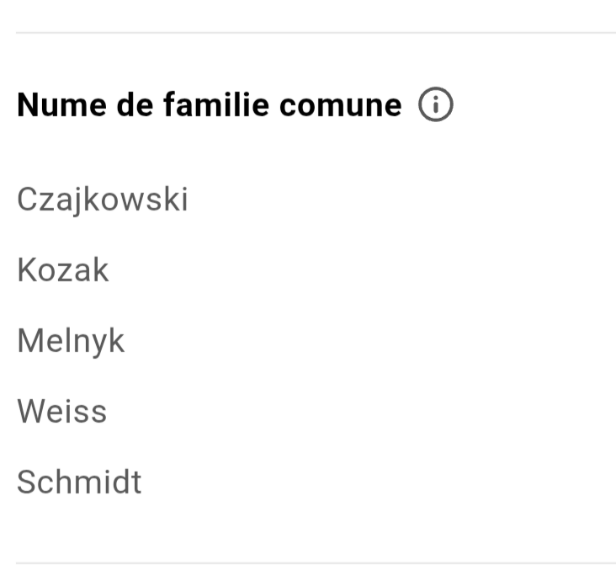Click the Schmidt surname
This screenshot has width=616, height=565.
point(79,483)
